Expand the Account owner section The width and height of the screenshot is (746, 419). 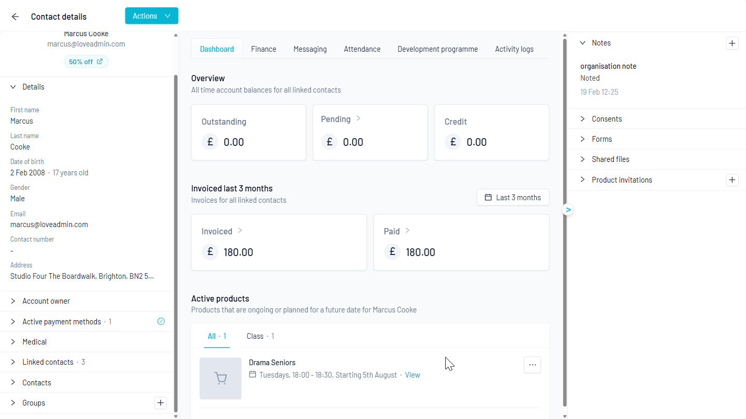(x=46, y=301)
